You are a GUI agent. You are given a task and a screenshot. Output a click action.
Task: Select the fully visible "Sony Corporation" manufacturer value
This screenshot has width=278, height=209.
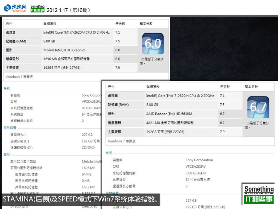[x=199, y=160]
